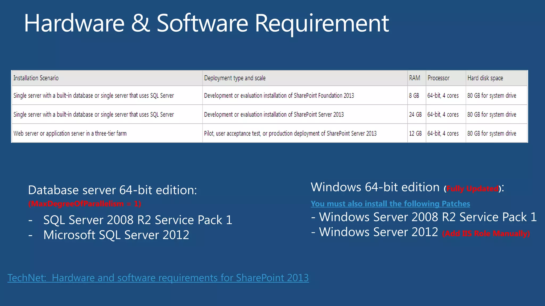Viewport: 545px width, 306px height.
Task: Click the red 'Fully Updated' text
Action: pyautogui.click(x=472, y=189)
